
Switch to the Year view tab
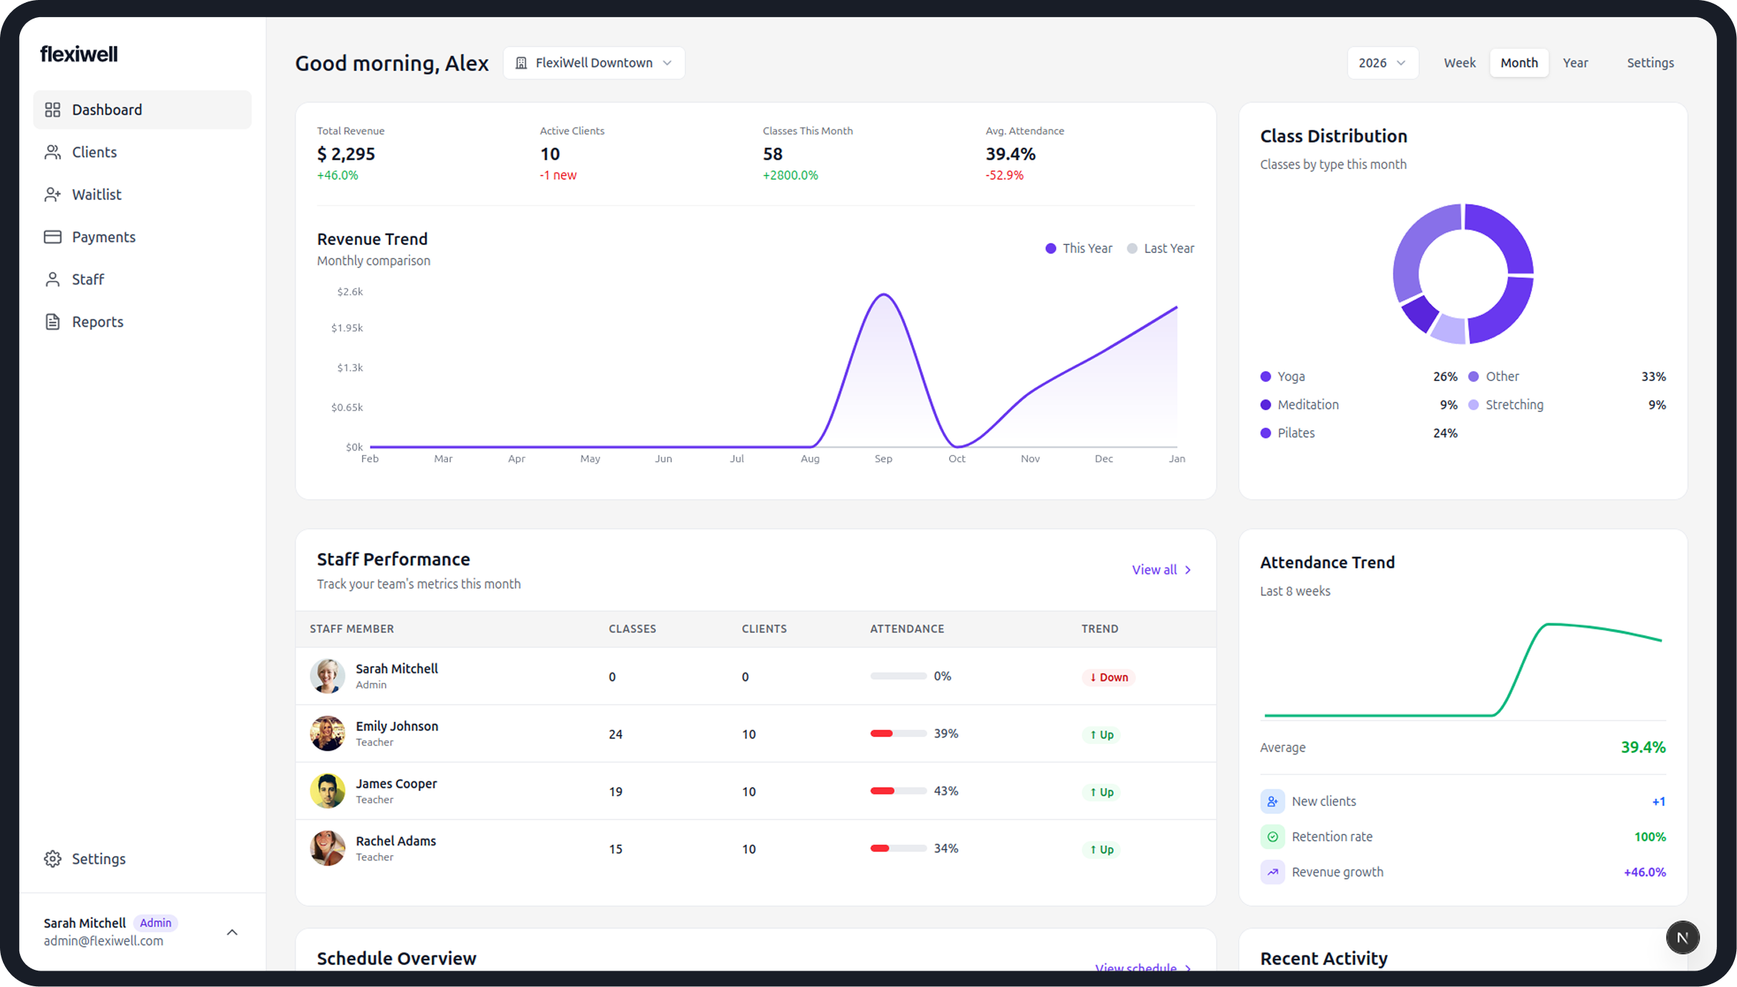(1576, 62)
